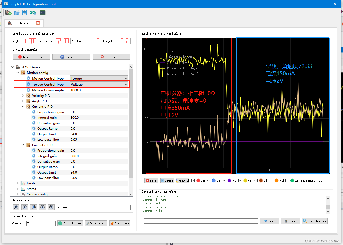
Task: Open the Torque Control Type dropdown
Action: coord(99,84)
